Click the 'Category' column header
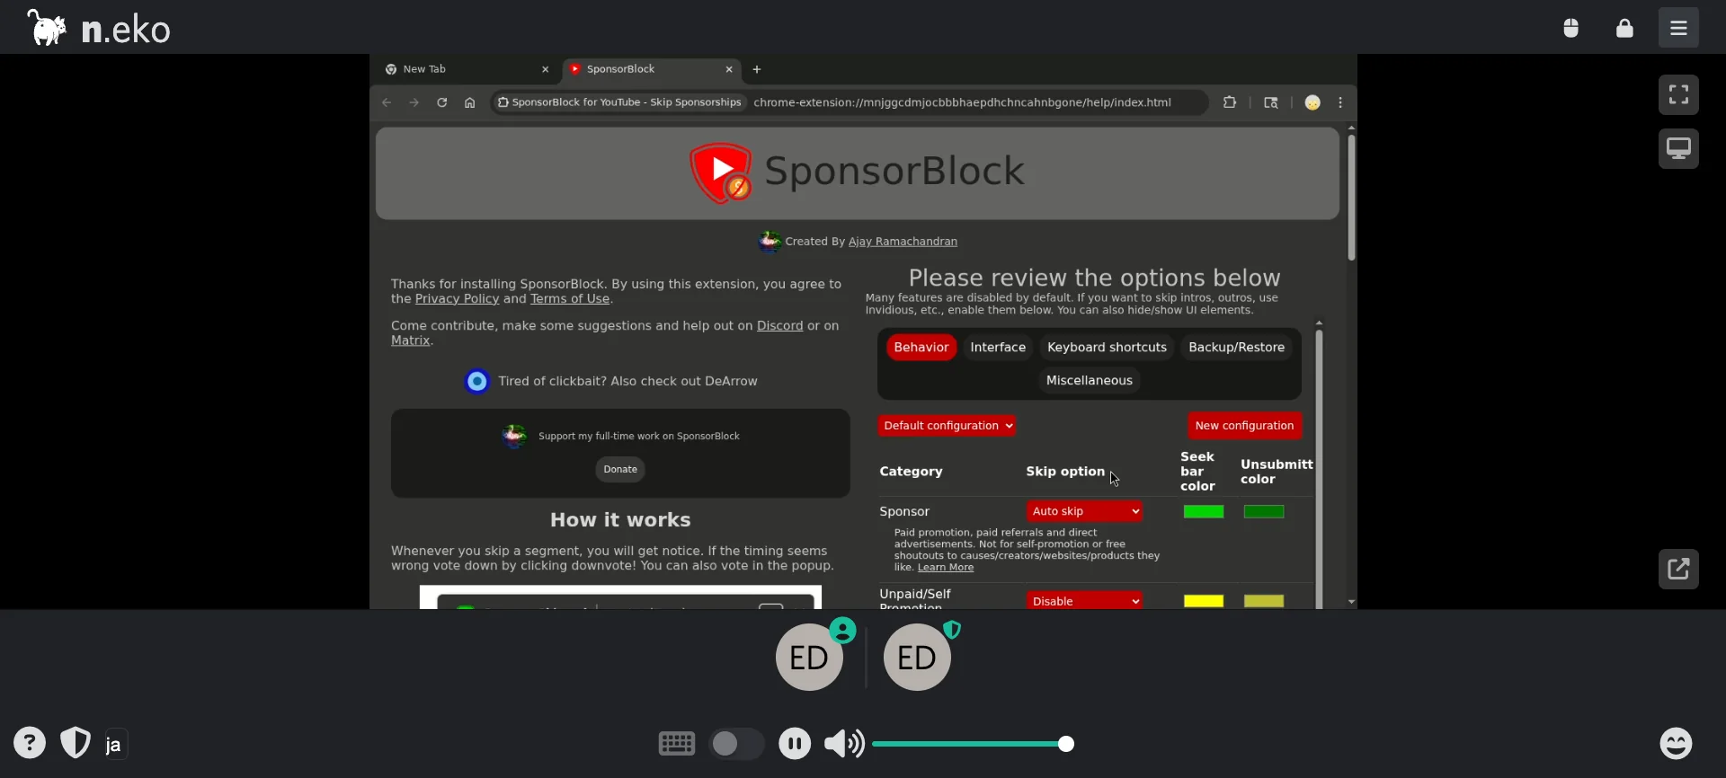The width and height of the screenshot is (1726, 778). [911, 472]
